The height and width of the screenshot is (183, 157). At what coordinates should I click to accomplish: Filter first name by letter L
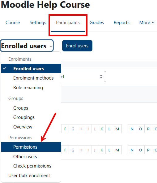(109, 129)
